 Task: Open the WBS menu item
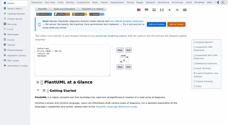click(209, 3)
